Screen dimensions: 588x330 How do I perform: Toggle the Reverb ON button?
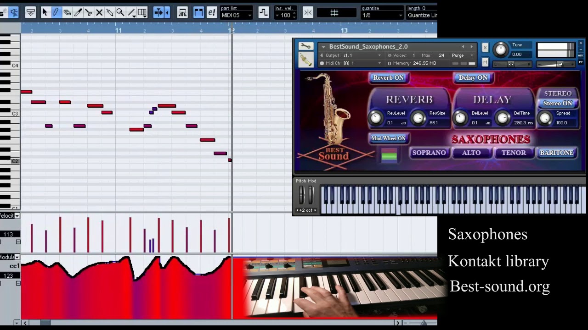389,78
